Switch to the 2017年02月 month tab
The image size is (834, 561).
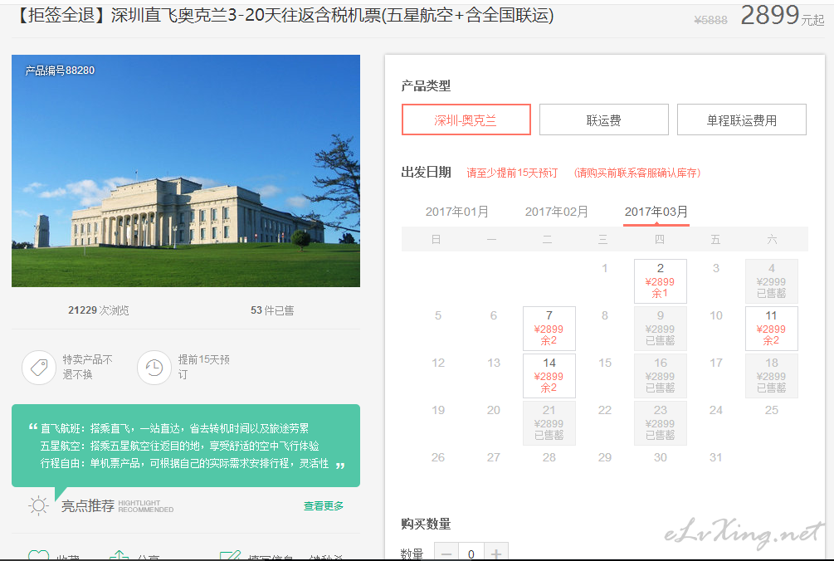tap(556, 212)
